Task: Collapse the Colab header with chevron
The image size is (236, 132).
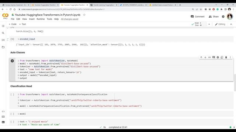Action: (x=231, y=24)
